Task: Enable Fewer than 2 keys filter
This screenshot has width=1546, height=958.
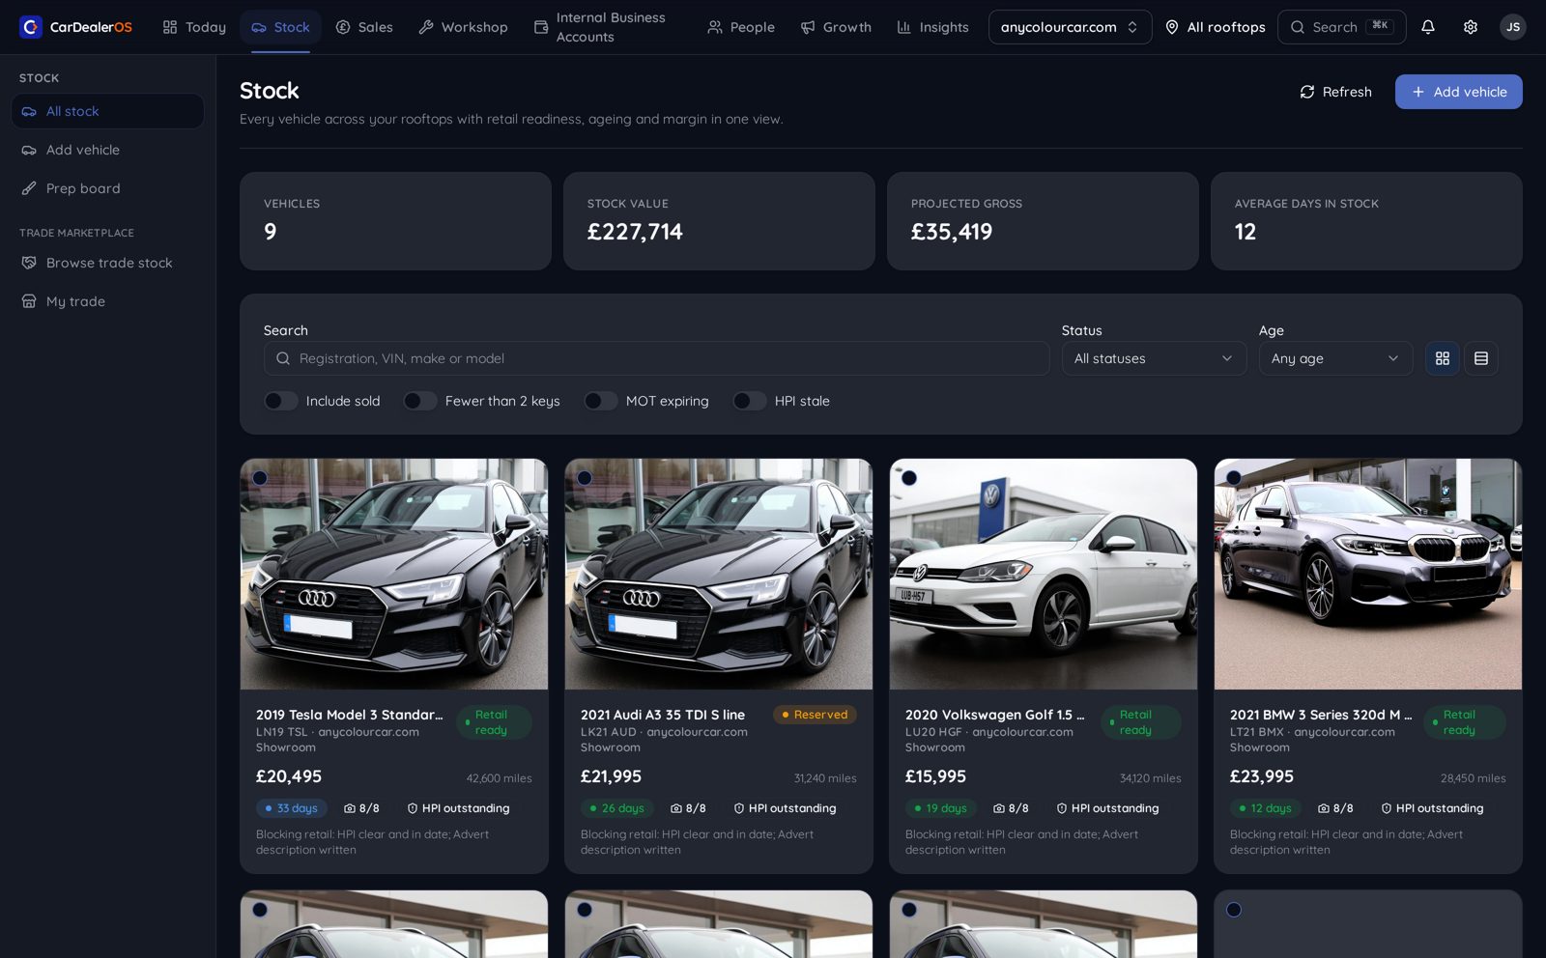Action: pyautogui.click(x=420, y=401)
